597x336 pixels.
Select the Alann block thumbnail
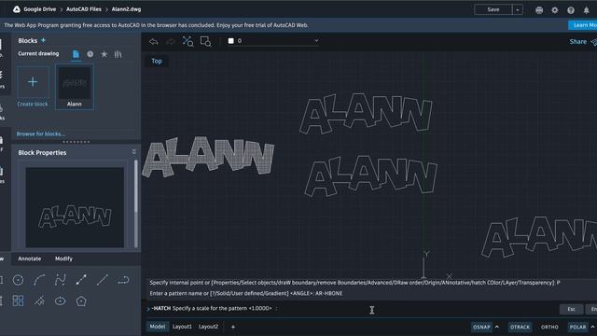click(x=75, y=87)
